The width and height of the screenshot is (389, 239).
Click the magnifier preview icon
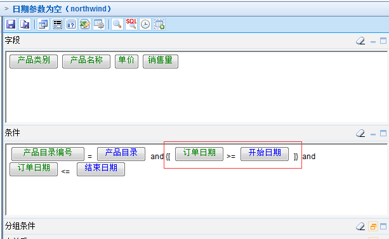click(117, 24)
